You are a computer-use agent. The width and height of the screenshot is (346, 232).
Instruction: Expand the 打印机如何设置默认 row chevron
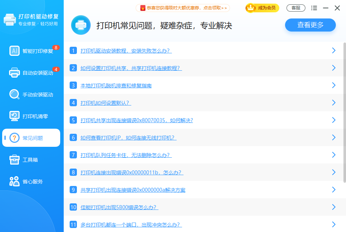[x=334, y=103]
